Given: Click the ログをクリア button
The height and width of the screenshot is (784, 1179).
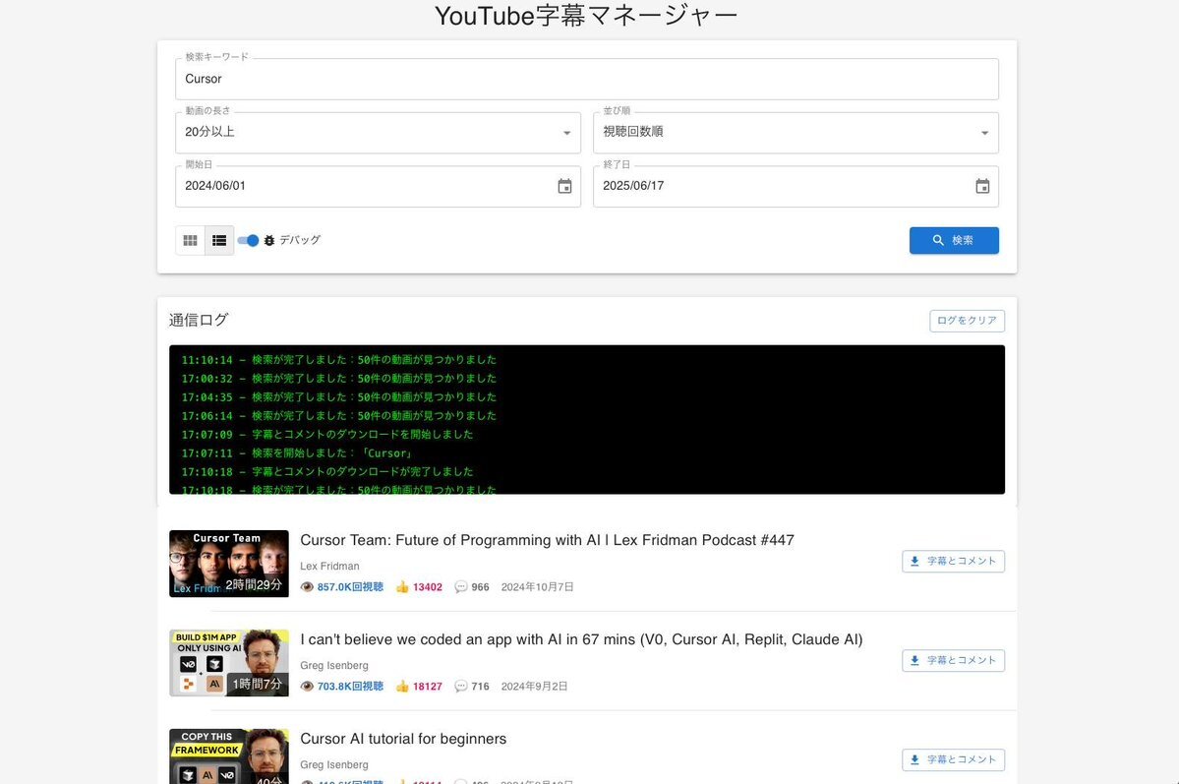Looking at the screenshot, I should pyautogui.click(x=967, y=321).
